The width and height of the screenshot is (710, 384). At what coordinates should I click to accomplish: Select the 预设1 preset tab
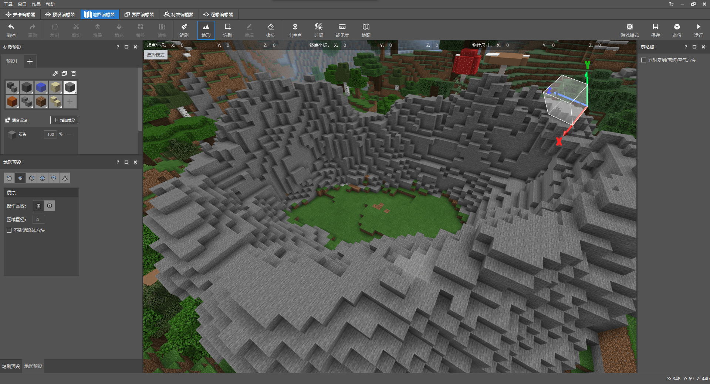click(12, 61)
